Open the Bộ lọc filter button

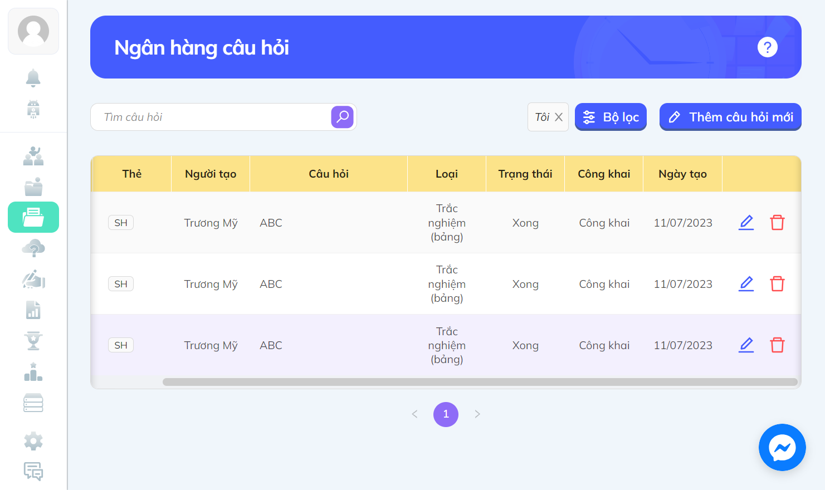tap(611, 117)
